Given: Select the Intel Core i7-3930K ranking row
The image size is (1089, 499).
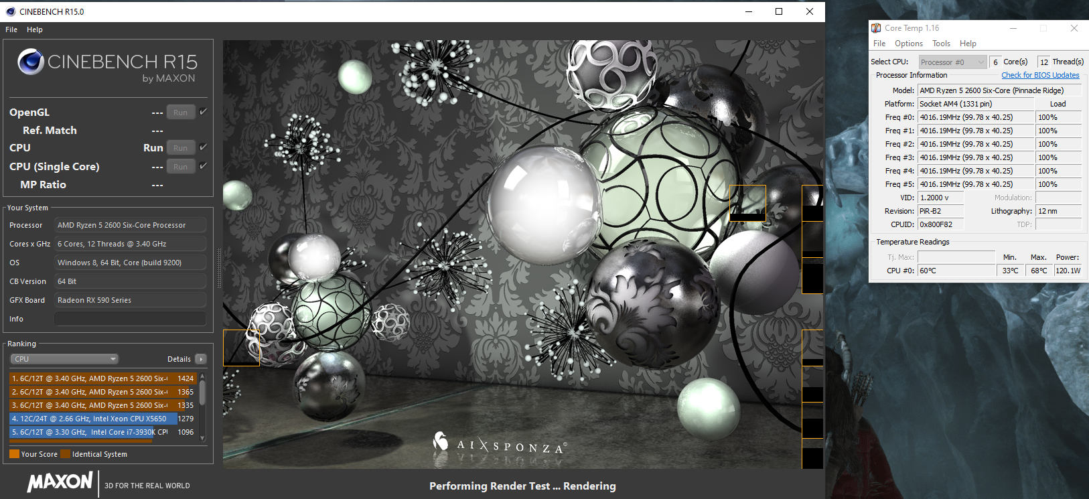Looking at the screenshot, I should point(102,432).
